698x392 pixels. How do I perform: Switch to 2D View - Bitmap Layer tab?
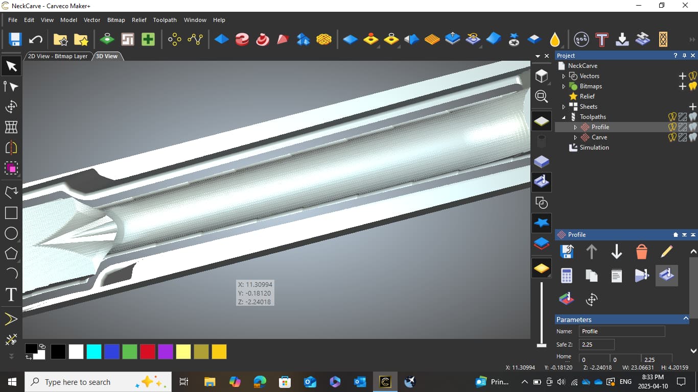point(58,56)
